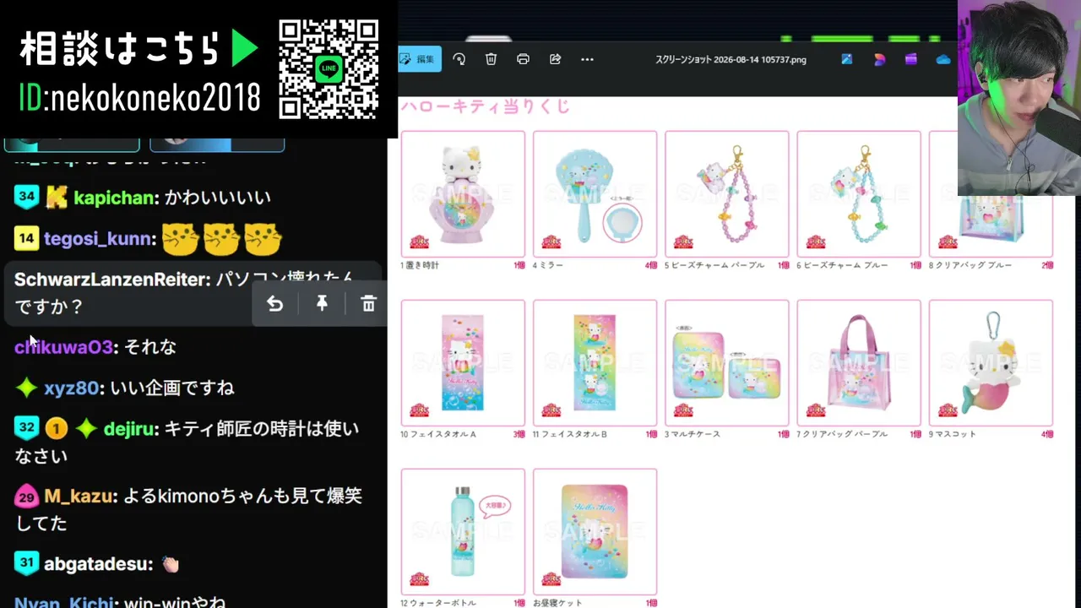
Task: Click the 10 フェイスタオルA label
Action: click(438, 434)
